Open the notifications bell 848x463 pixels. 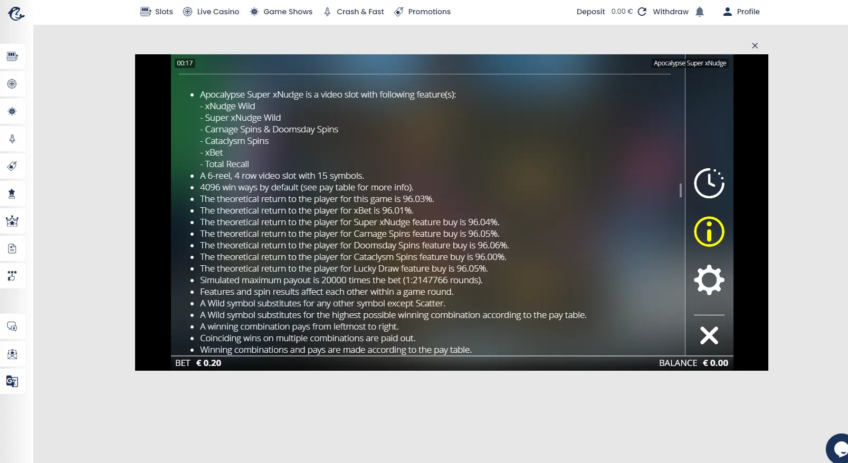click(x=700, y=12)
